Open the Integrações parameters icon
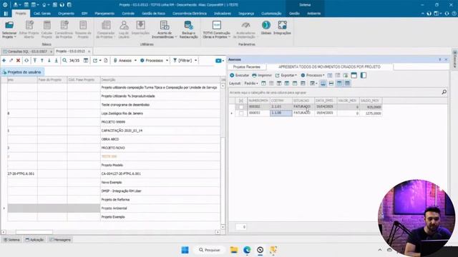458x257 pixels. coord(282,28)
